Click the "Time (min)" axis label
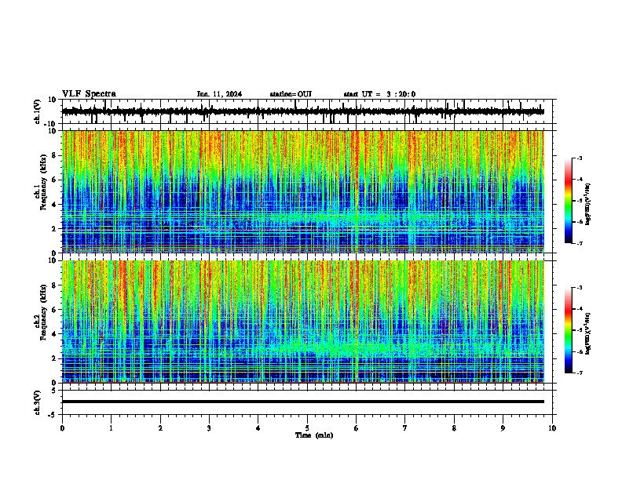The width and height of the screenshot is (622, 480). 314,435
